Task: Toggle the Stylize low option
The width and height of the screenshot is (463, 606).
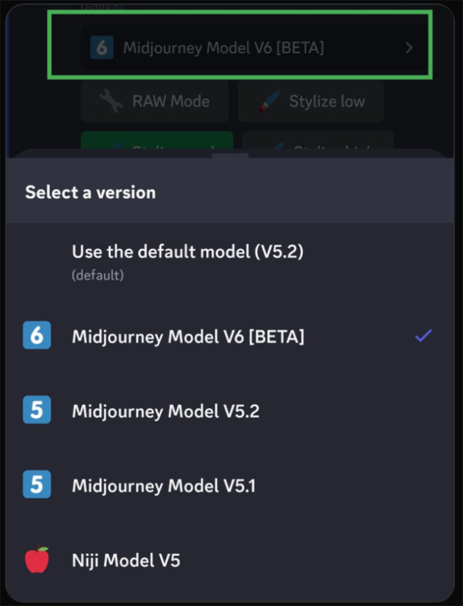Action: pyautogui.click(x=311, y=101)
